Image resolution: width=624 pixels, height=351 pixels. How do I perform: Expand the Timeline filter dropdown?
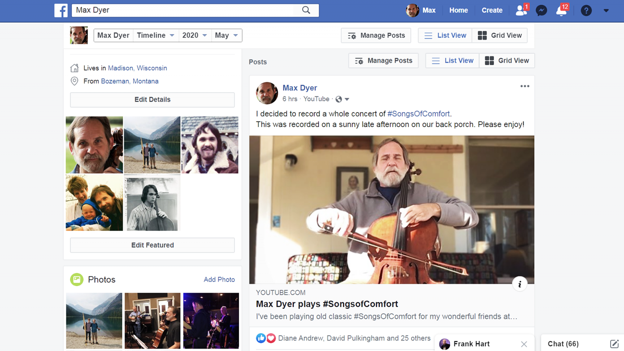(156, 35)
